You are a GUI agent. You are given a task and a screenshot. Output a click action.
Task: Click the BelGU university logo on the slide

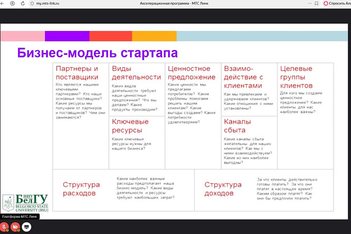[x=26, y=203]
